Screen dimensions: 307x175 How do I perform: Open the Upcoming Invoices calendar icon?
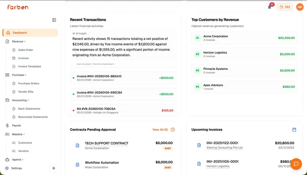point(294,130)
